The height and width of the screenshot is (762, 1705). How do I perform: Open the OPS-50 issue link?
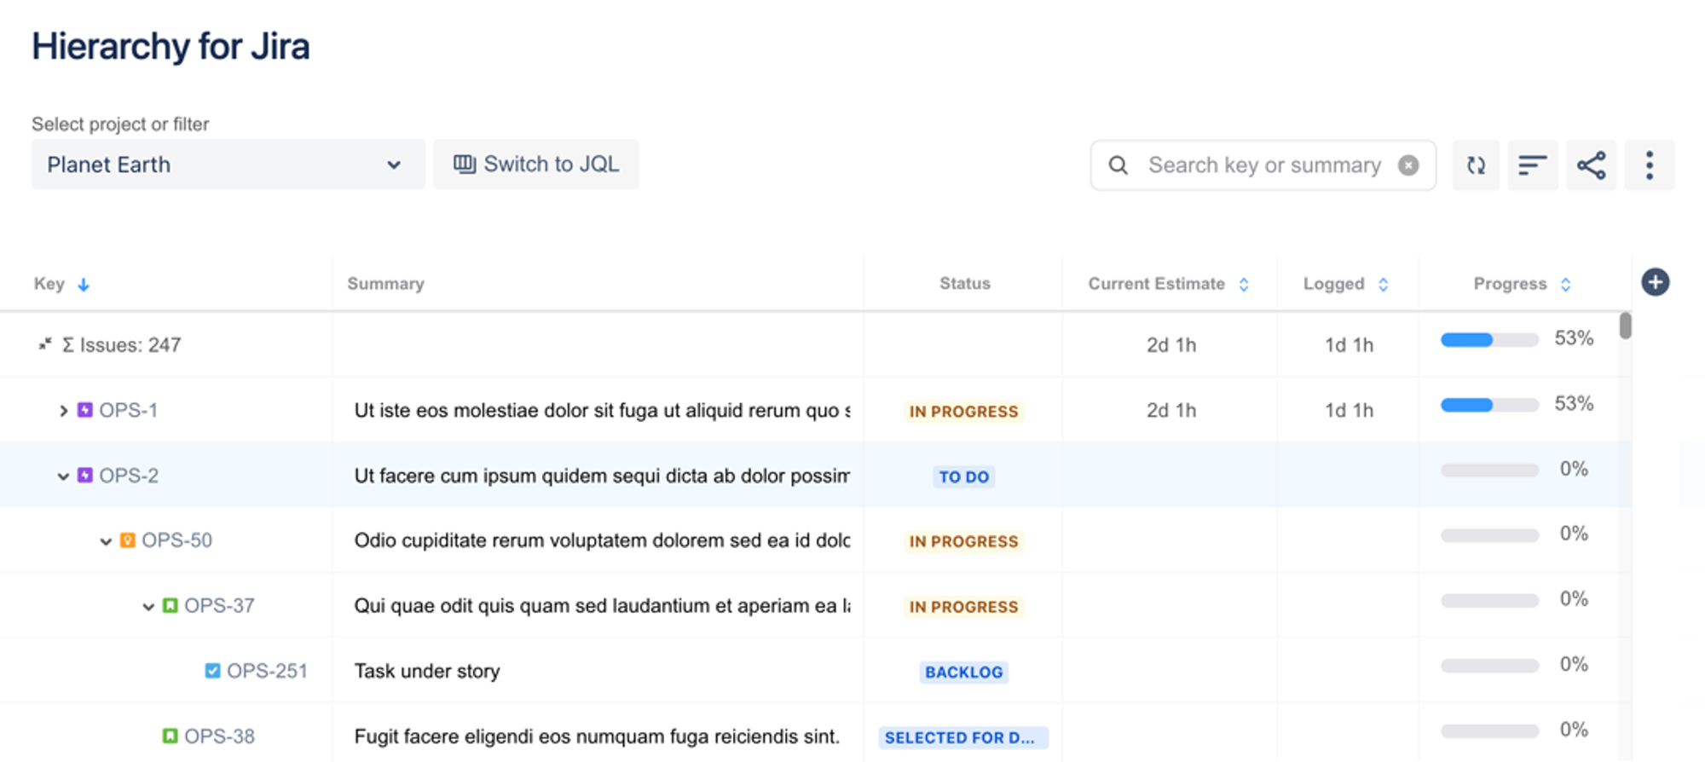tap(177, 540)
